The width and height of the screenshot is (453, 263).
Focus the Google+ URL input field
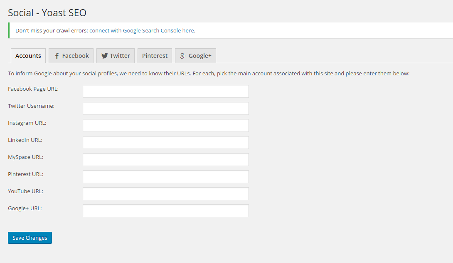pos(166,211)
